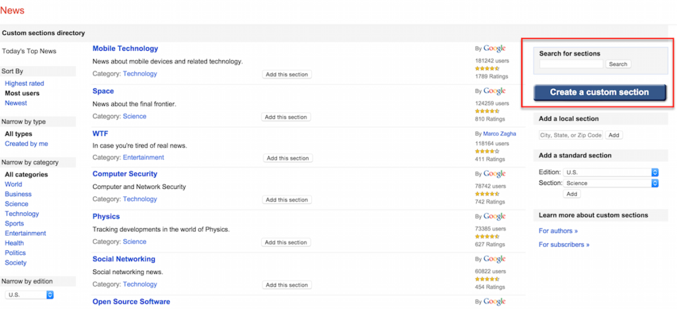Click star rating for Social Networking
Image resolution: width=677 pixels, height=309 pixels.
487,279
